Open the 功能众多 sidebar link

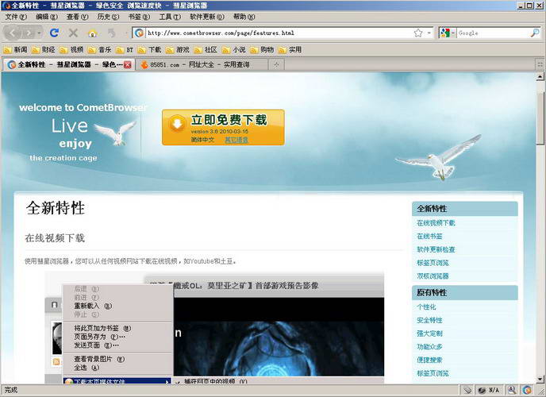[x=429, y=346]
